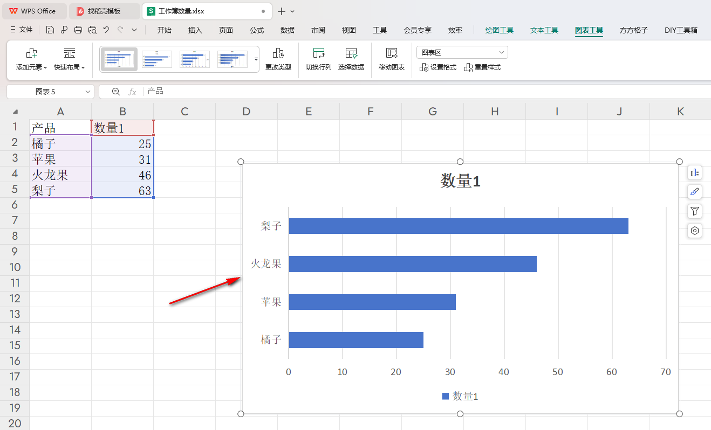Viewport: 711px width, 430px height.
Task: Click the zoom magnifier icon in formula bar
Action: pos(115,92)
